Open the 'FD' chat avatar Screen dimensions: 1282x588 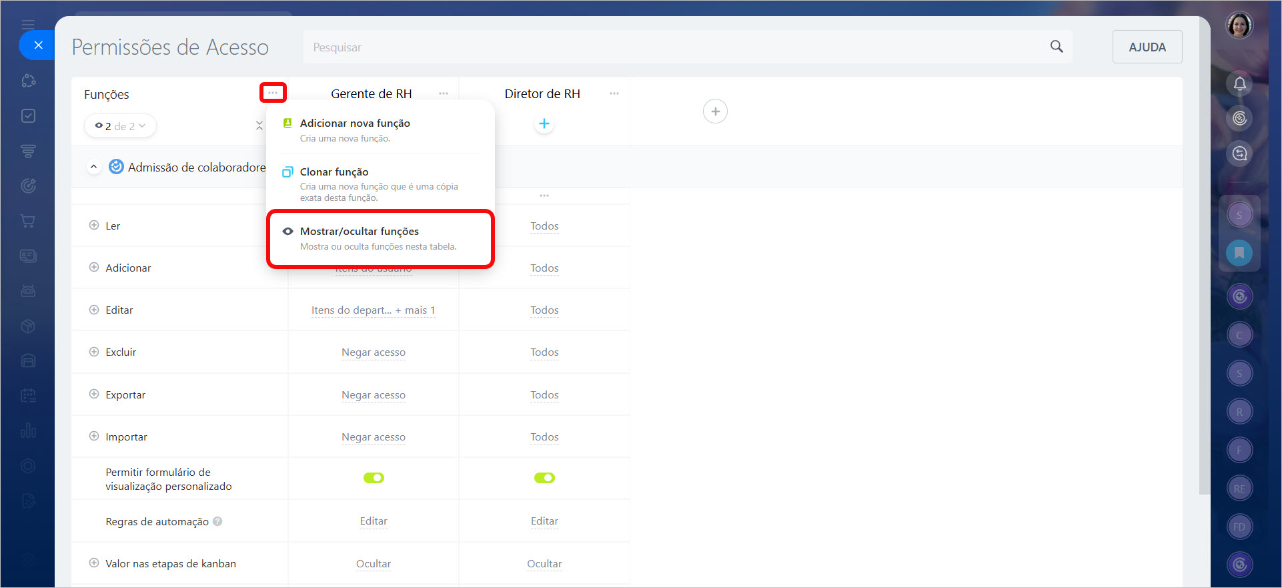(x=1239, y=527)
